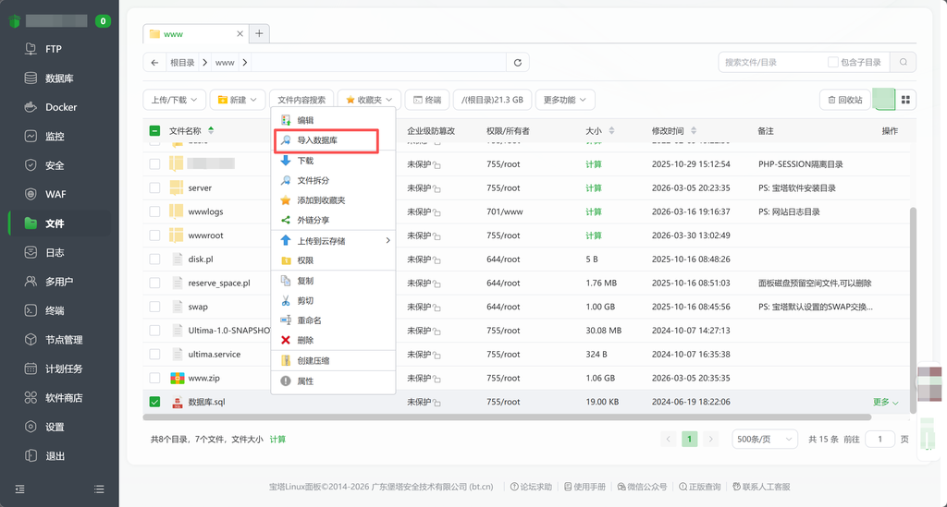Focus the 搜索文件/目录 search field
The width and height of the screenshot is (947, 507).
[773, 62]
